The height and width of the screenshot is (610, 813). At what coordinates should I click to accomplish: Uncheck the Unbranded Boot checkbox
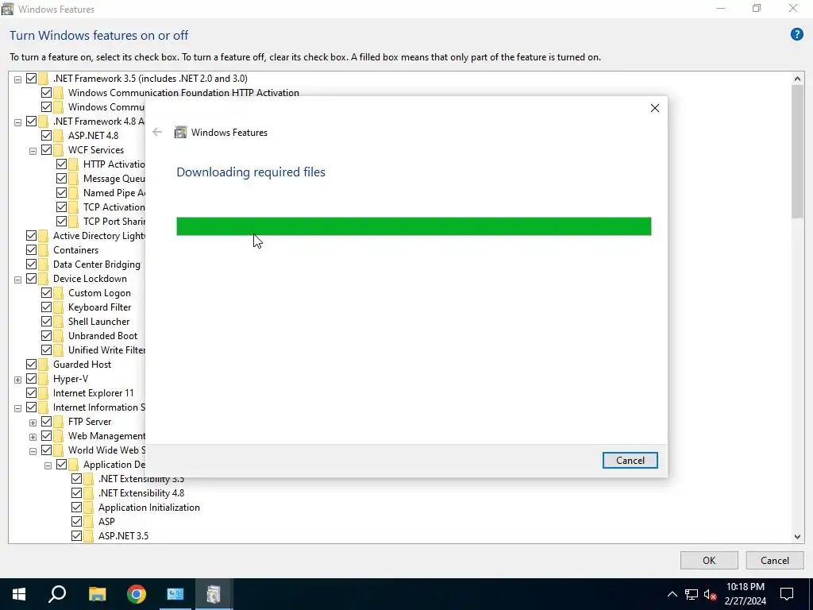pos(46,336)
